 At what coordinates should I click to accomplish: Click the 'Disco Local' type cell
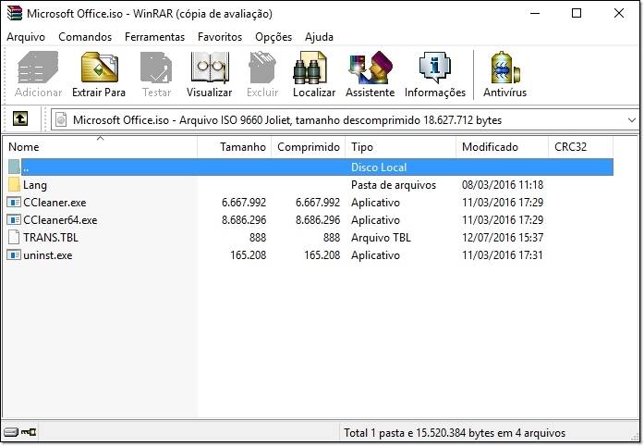coord(379,167)
